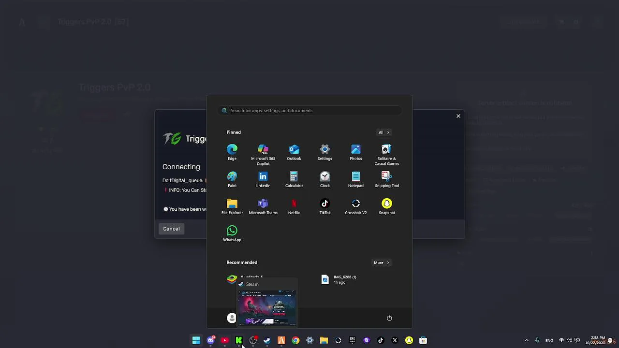
Task: Click More in Recommended section
Action: point(381,262)
